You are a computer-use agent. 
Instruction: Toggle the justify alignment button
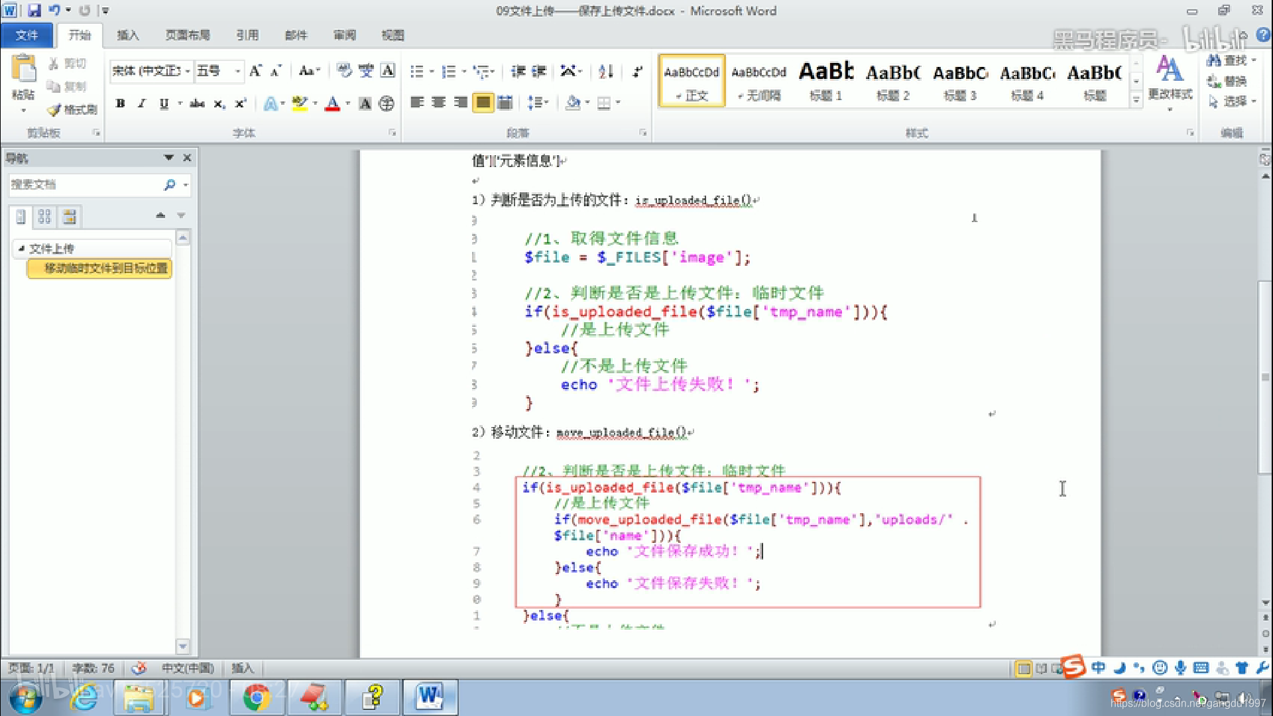point(483,103)
